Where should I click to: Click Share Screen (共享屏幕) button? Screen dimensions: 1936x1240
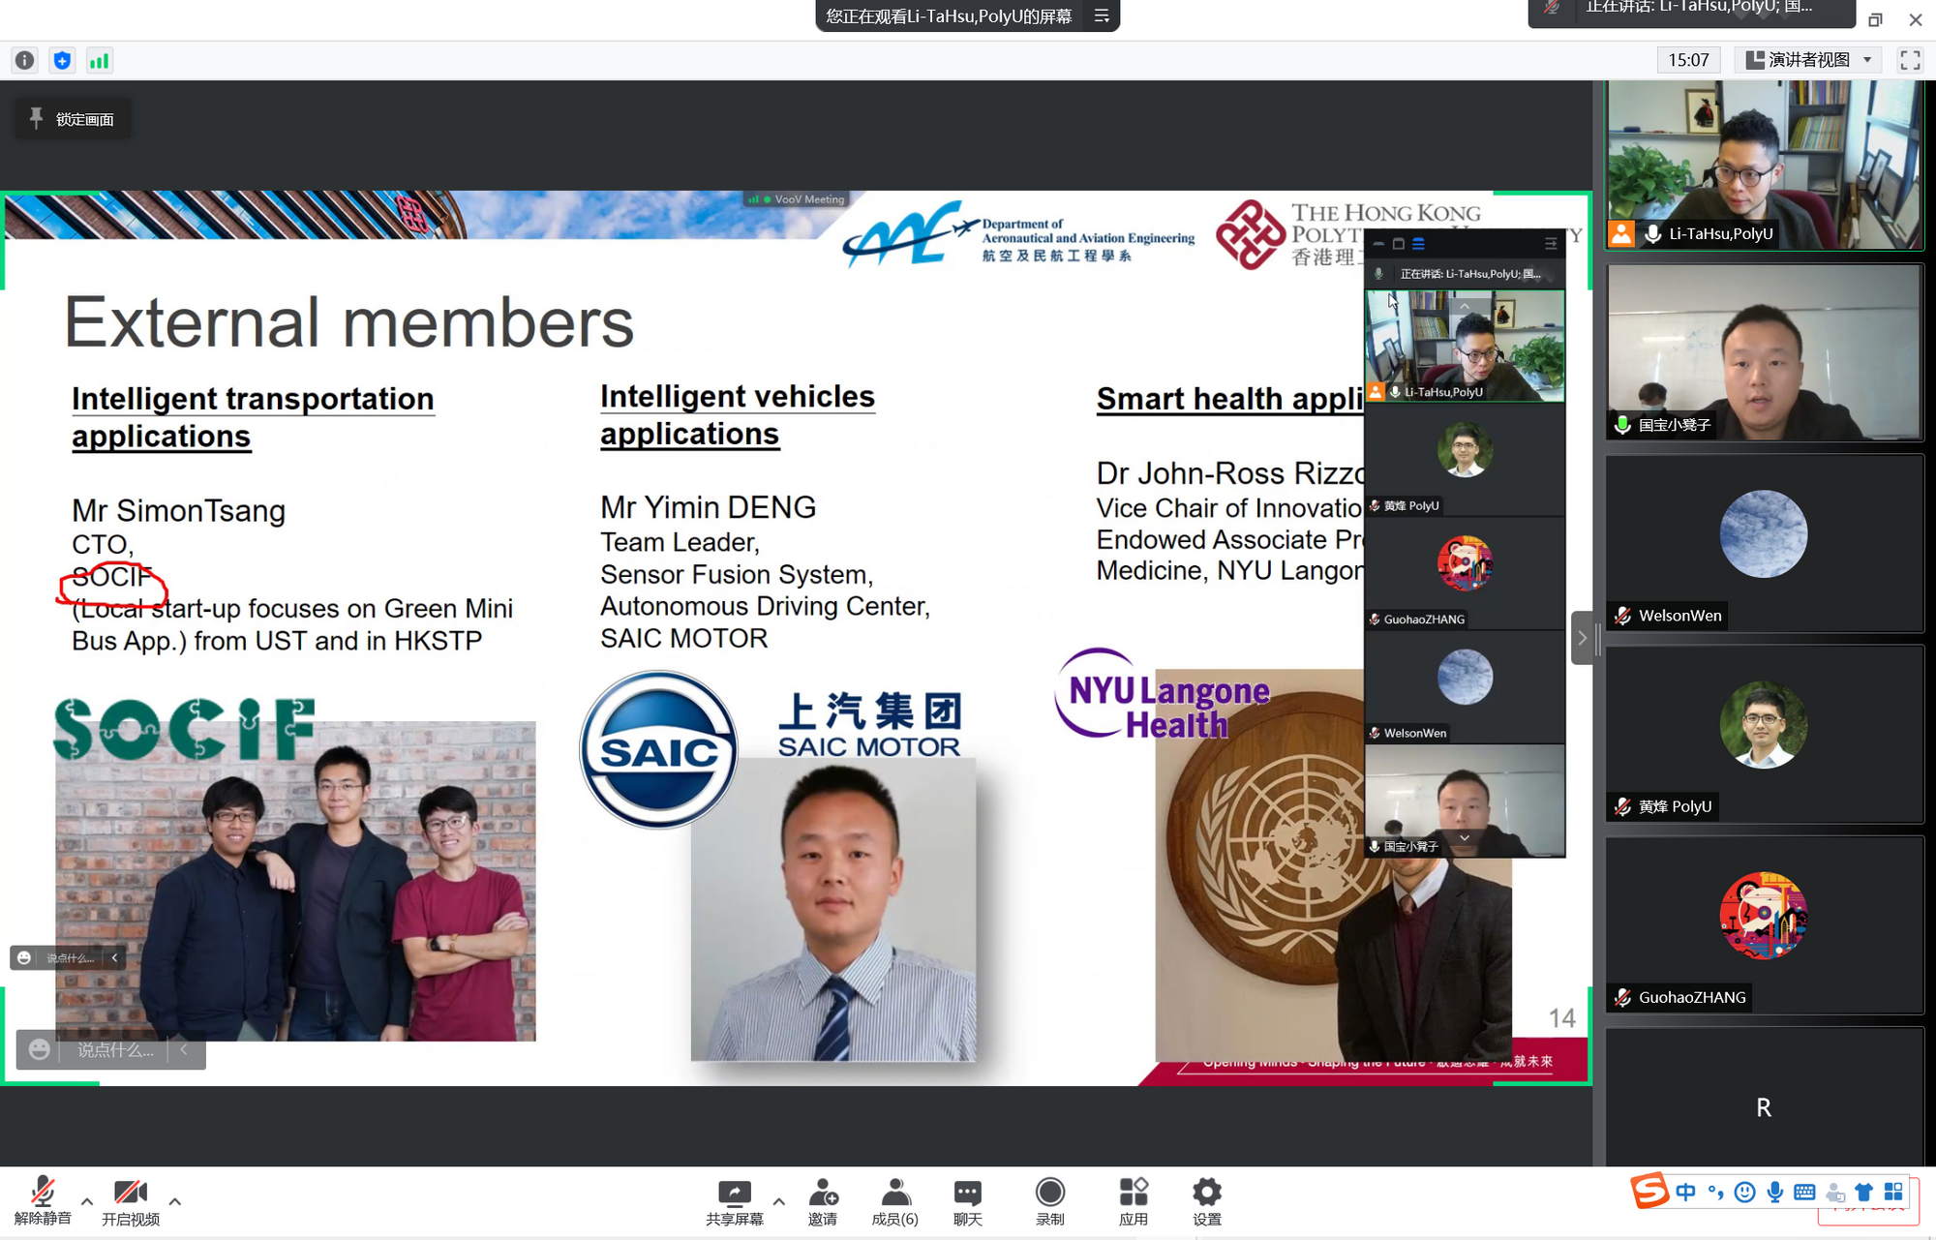tap(735, 1201)
